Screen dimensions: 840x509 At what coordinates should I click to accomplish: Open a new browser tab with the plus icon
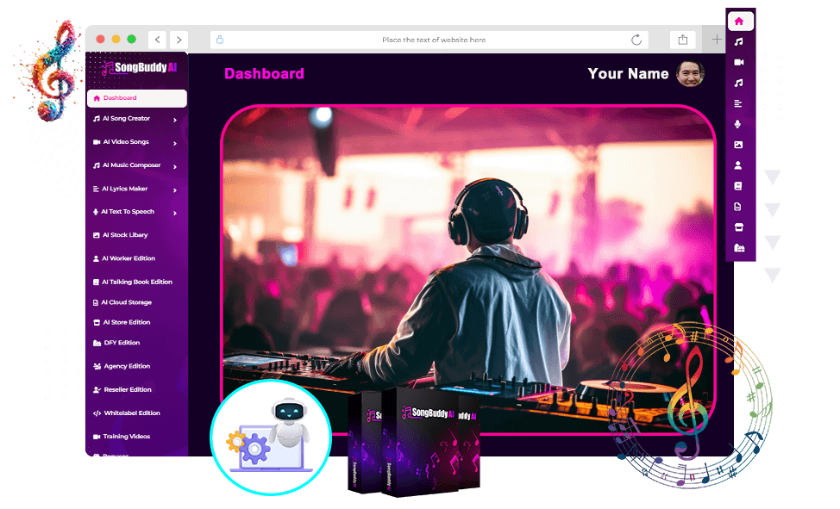point(717,40)
